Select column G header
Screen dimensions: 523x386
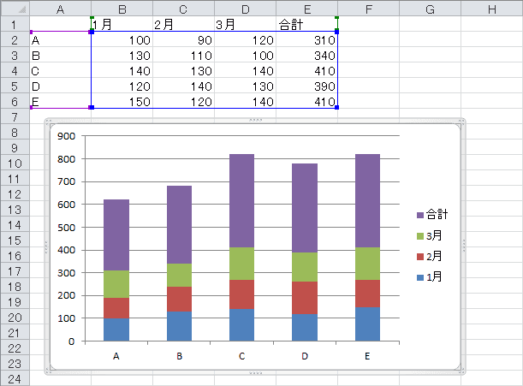click(x=430, y=9)
